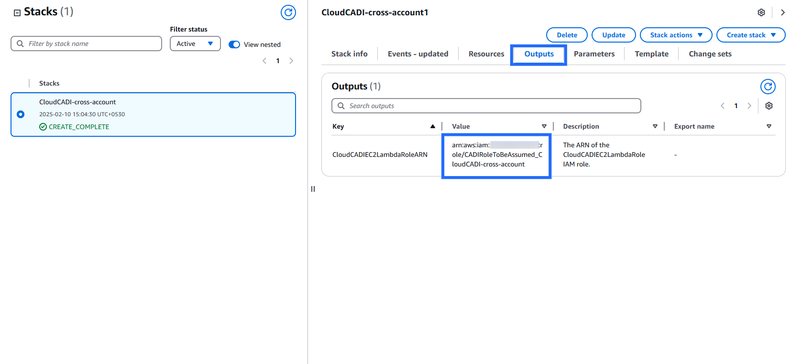This screenshot has height=364, width=791.
Task: Collapse the Stacks panel icon
Action: (17, 13)
